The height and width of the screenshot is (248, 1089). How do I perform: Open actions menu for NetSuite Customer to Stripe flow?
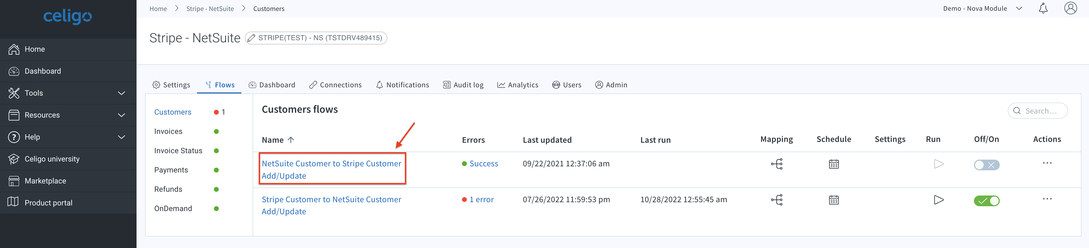(1047, 163)
